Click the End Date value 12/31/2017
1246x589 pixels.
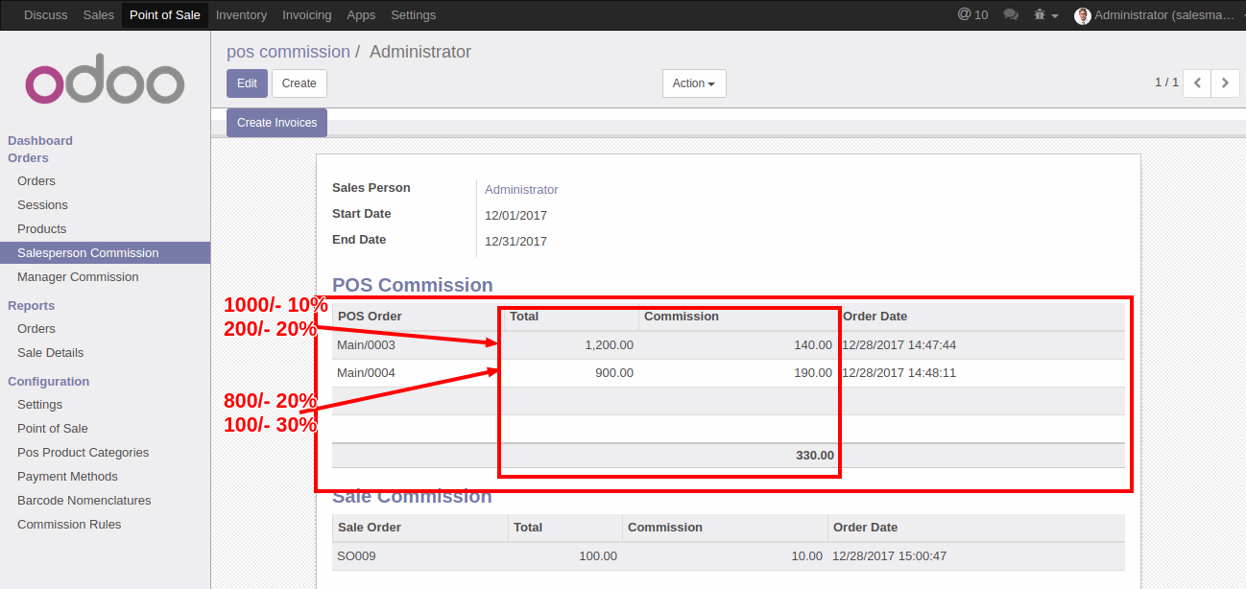click(515, 242)
